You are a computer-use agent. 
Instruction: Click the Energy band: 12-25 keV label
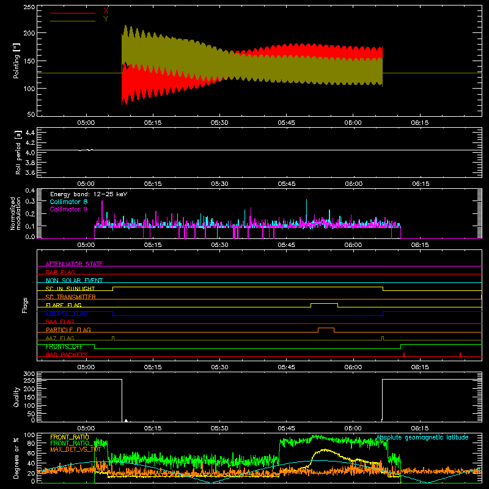point(89,194)
